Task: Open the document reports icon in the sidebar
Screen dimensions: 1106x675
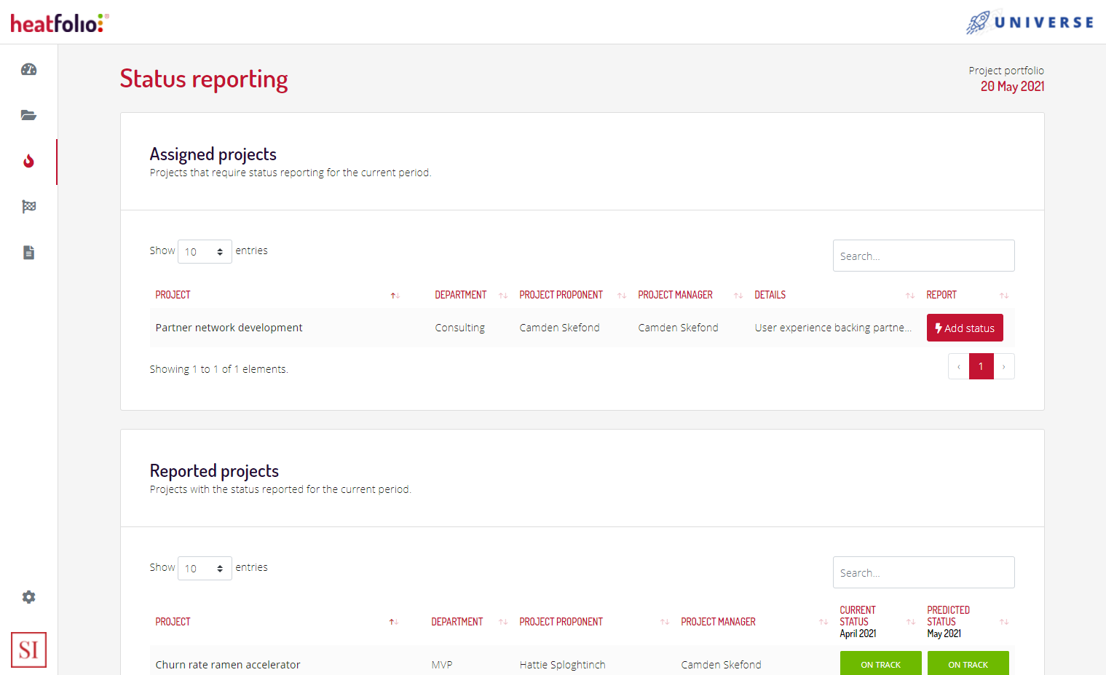Action: (x=28, y=252)
